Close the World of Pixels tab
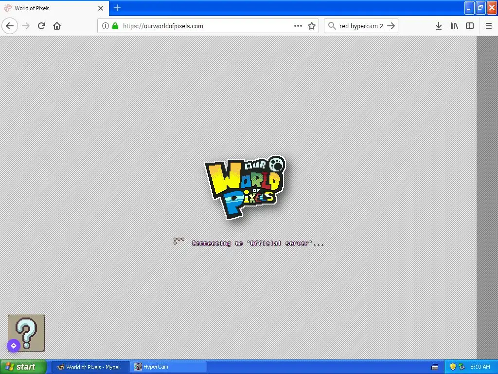Viewport: 498px width, 374px height. point(101,8)
